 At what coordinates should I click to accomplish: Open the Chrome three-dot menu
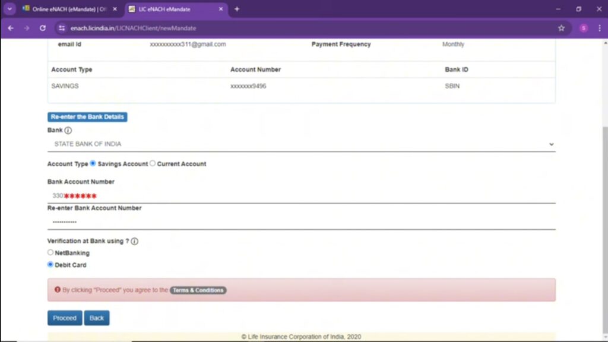600,28
